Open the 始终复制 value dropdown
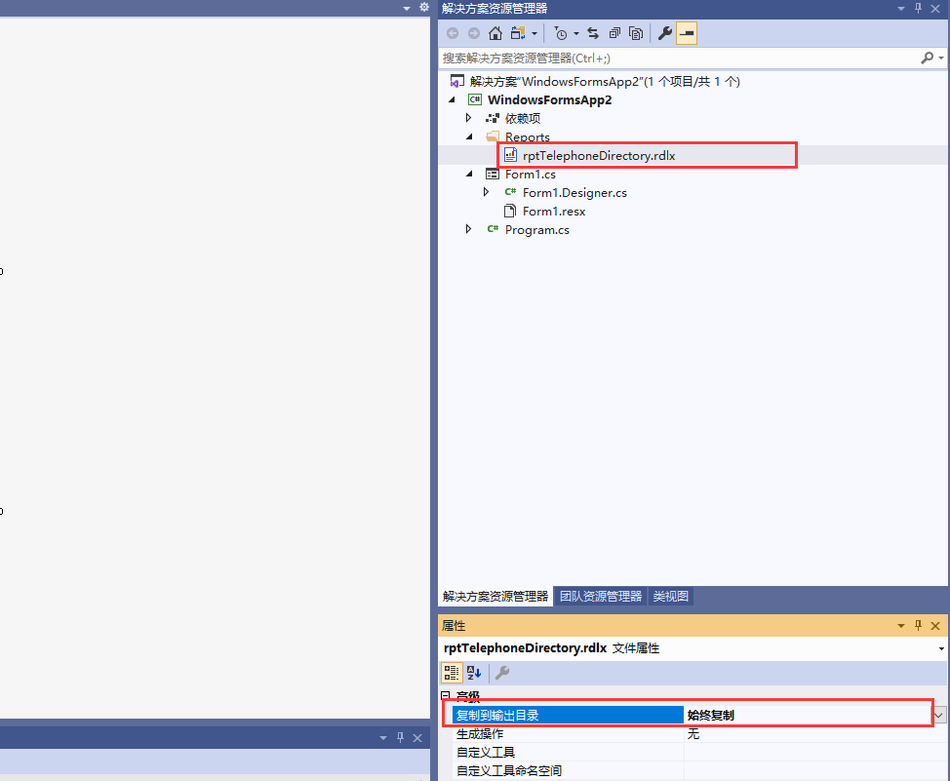950x781 pixels. pos(939,715)
